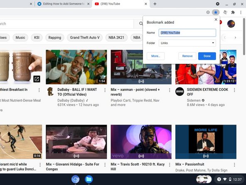The height and width of the screenshot is (185, 246).
Task: Select the NBA category chip
Action: (137, 37)
